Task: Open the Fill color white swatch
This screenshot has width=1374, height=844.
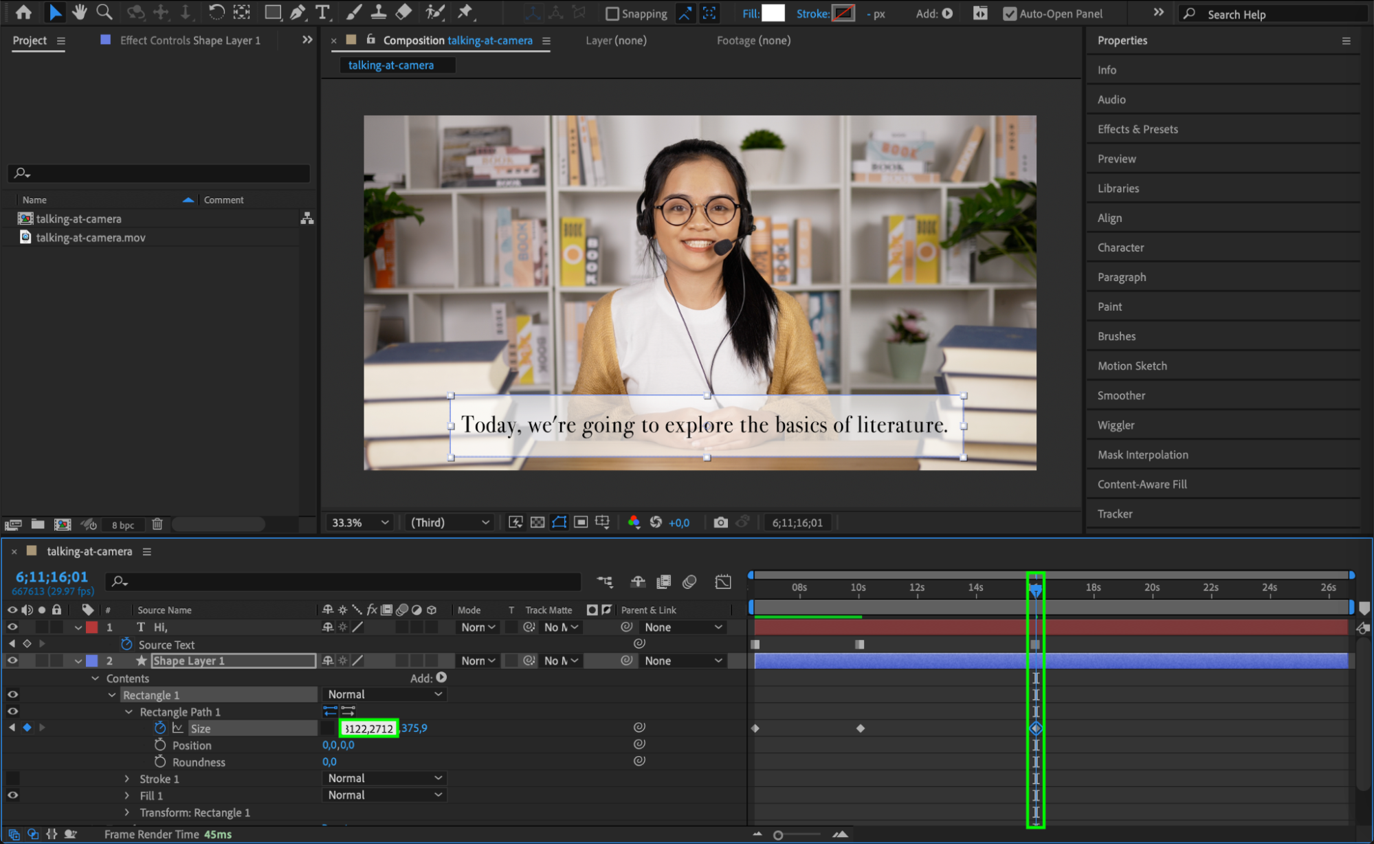Action: pos(773,13)
